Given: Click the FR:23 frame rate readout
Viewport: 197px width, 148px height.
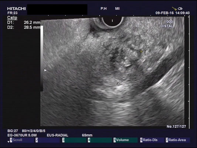Looking at the screenshot, I should (x=12, y=13).
